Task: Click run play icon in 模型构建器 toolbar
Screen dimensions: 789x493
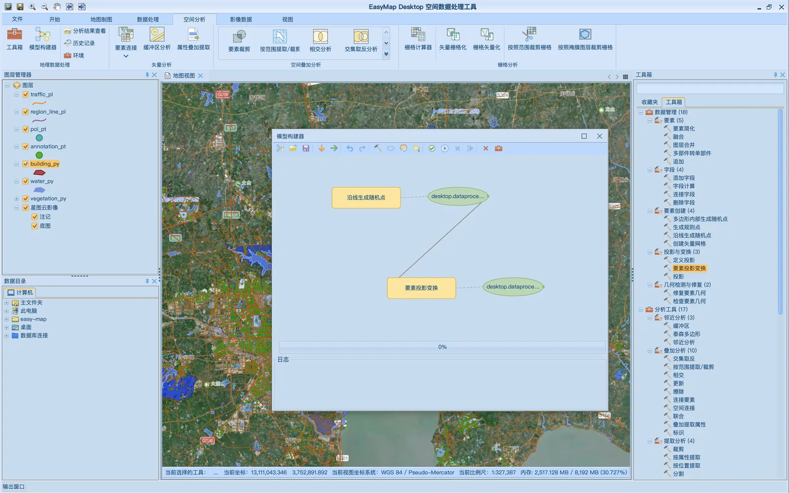Action: coord(445,148)
